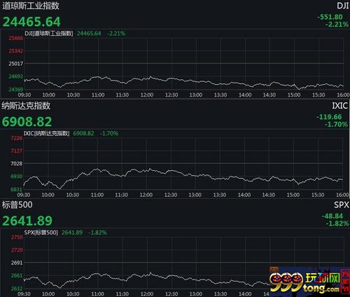Click the 10:30 time label on S&P chart
The height and width of the screenshot is (297, 350).
pos(73,294)
